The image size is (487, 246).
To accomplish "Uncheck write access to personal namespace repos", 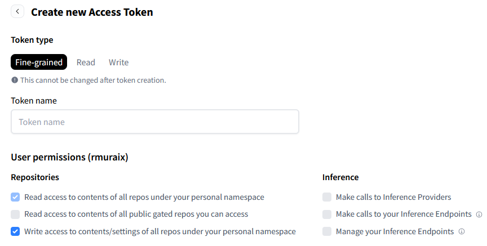I will point(15,231).
